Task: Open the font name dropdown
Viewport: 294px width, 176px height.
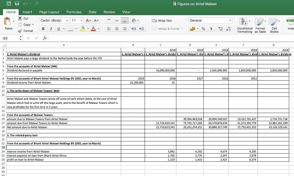Action: click(x=67, y=21)
